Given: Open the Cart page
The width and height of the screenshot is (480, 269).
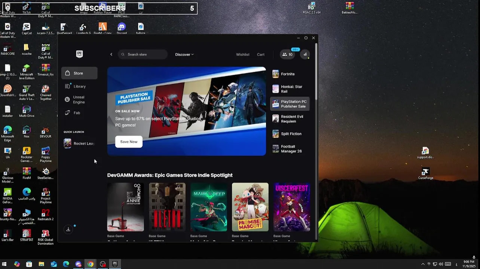Looking at the screenshot, I should click(260, 55).
